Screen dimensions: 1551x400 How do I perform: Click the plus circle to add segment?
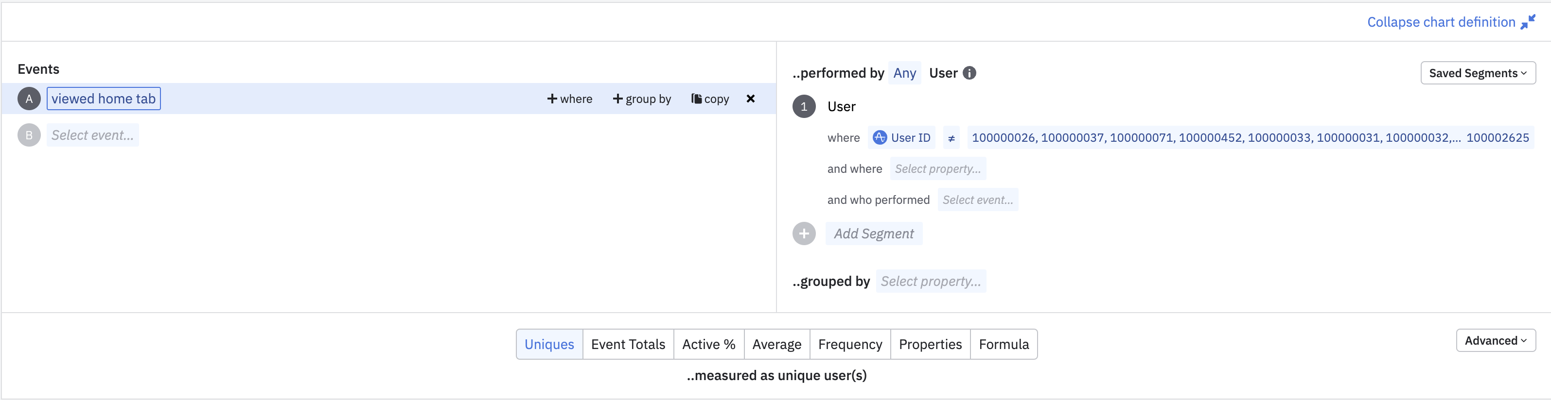(804, 233)
